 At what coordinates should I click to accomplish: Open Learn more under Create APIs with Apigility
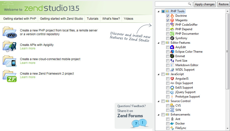pyautogui.click(x=28, y=48)
